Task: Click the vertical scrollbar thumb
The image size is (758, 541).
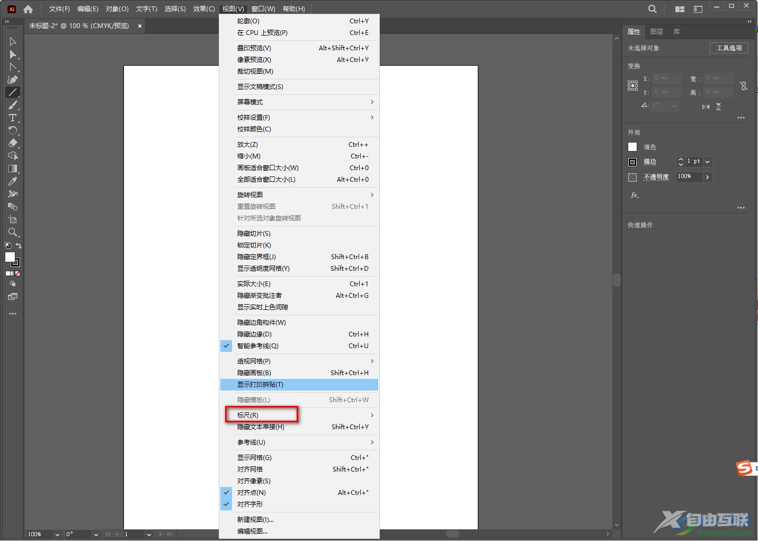Action: [x=617, y=280]
